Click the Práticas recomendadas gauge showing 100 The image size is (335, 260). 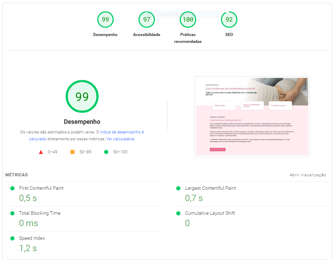[x=188, y=20]
